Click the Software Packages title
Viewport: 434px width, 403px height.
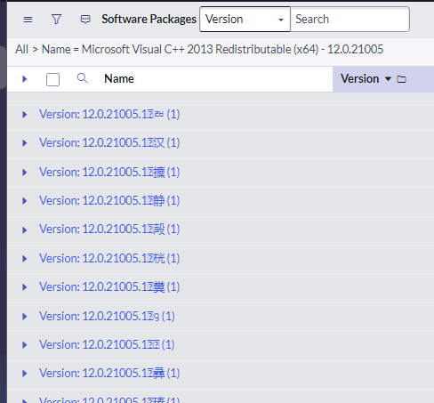coord(149,20)
